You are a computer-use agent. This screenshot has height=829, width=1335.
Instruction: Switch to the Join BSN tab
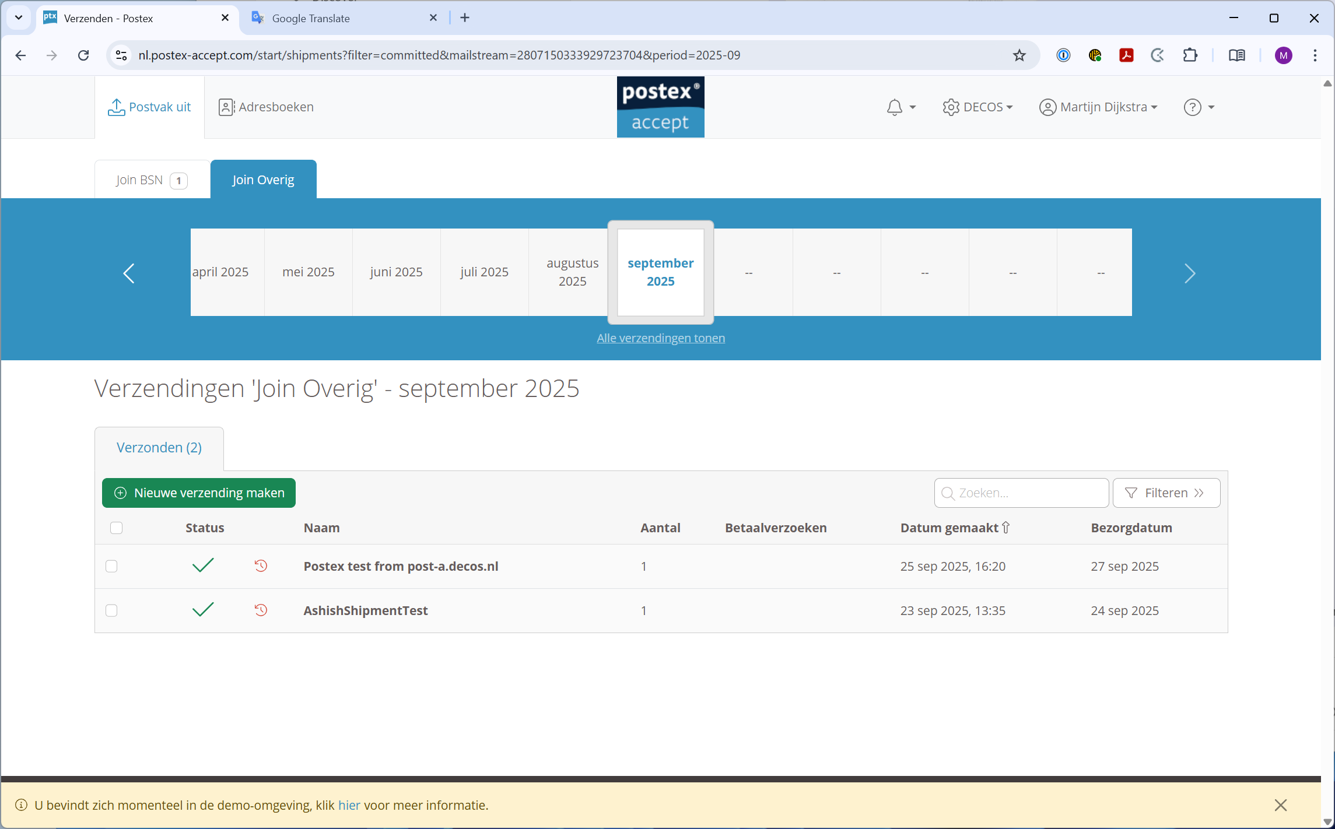(x=151, y=180)
